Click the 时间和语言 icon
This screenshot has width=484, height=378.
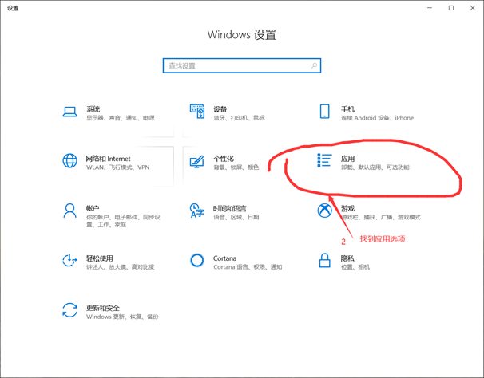click(x=197, y=211)
